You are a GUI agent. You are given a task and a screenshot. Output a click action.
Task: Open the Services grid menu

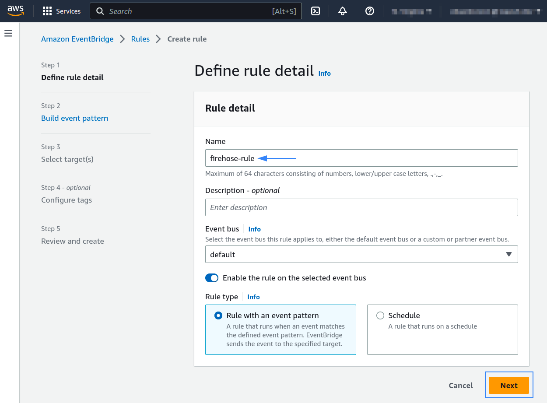(47, 11)
